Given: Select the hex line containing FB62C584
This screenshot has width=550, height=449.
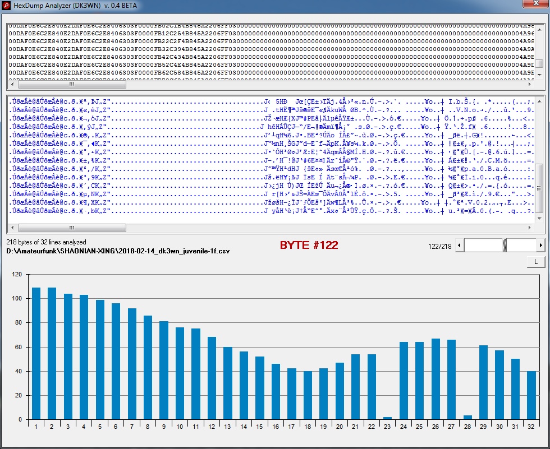Looking at the screenshot, I should pyautogui.click(x=271, y=73).
